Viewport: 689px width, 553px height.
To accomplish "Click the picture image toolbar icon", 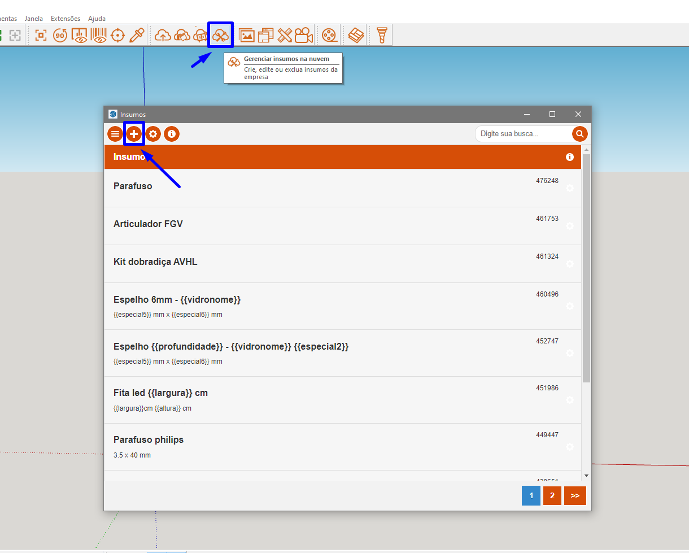I will (x=247, y=36).
